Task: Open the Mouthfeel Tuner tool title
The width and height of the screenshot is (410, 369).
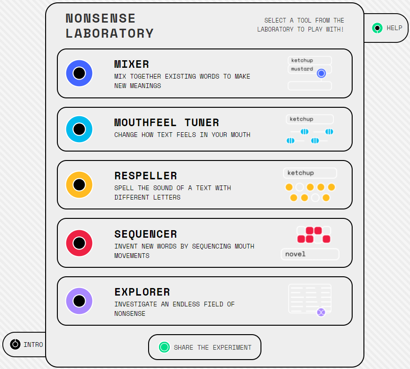Action: coord(166,123)
